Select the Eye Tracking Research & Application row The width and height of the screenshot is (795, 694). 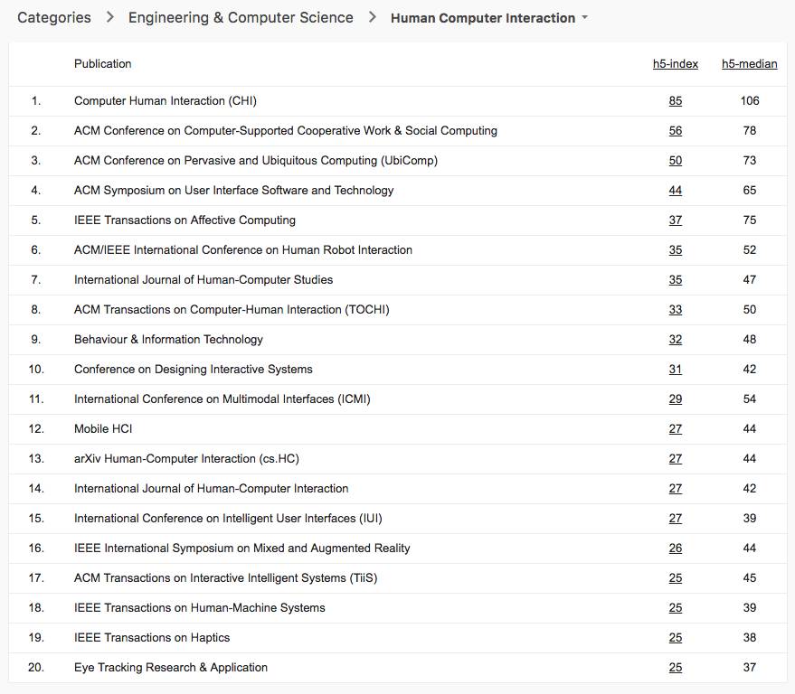[x=171, y=668]
